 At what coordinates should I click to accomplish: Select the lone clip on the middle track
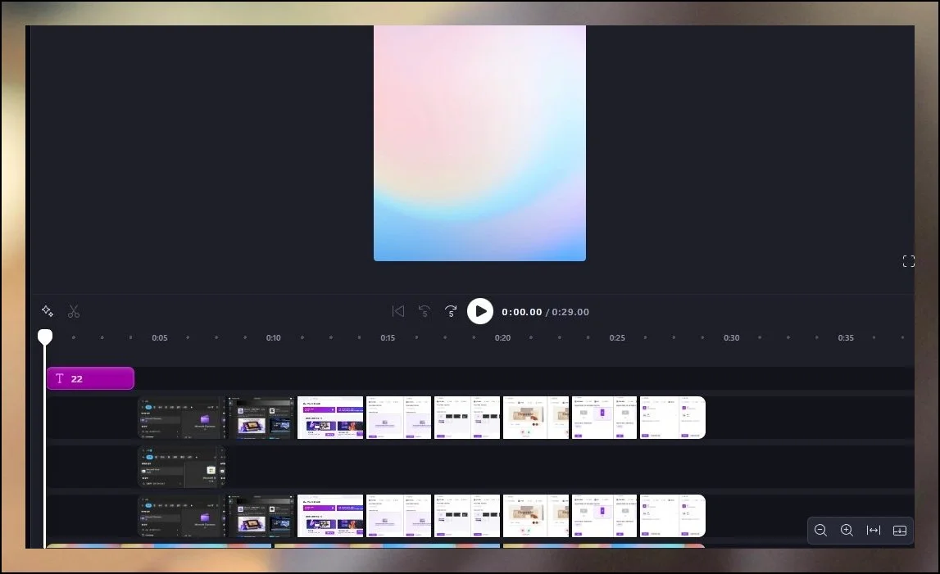pos(181,467)
